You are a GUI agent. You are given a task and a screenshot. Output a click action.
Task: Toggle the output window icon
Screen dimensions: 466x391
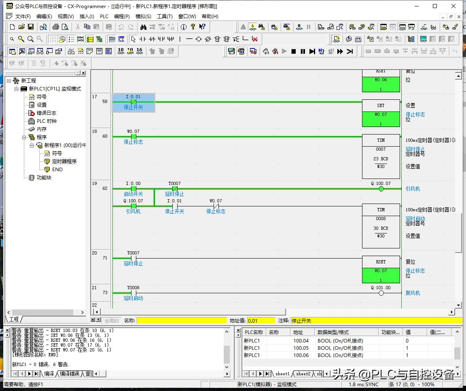(x=22, y=51)
